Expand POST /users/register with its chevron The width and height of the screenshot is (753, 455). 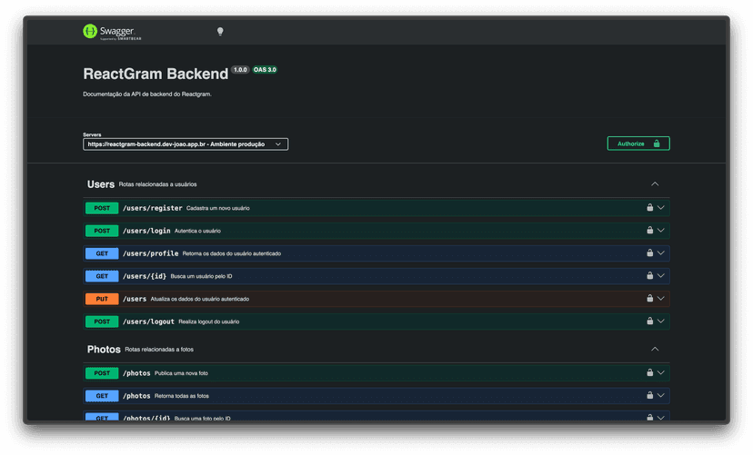(x=661, y=208)
